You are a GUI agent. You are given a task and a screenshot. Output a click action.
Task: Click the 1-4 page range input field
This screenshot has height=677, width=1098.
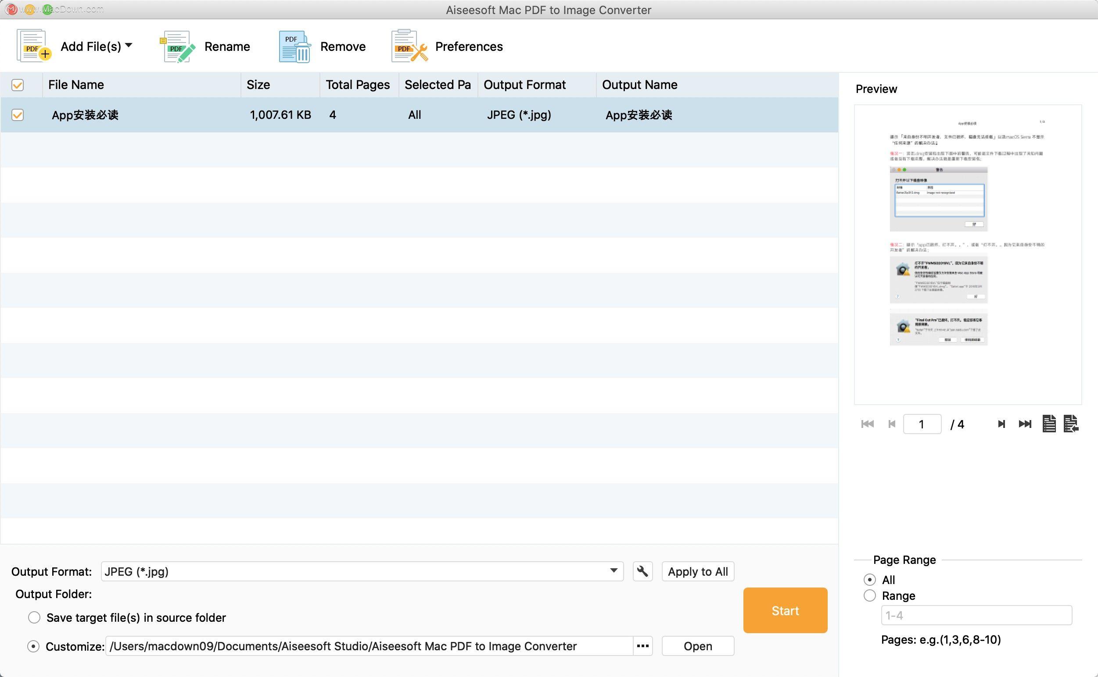pyautogui.click(x=976, y=615)
